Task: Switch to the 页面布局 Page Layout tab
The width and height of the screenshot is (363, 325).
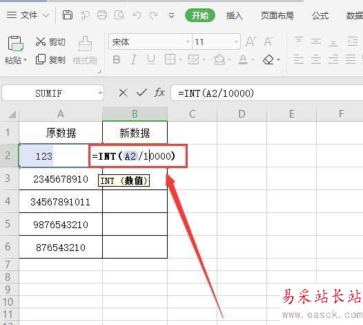Action: (x=277, y=16)
